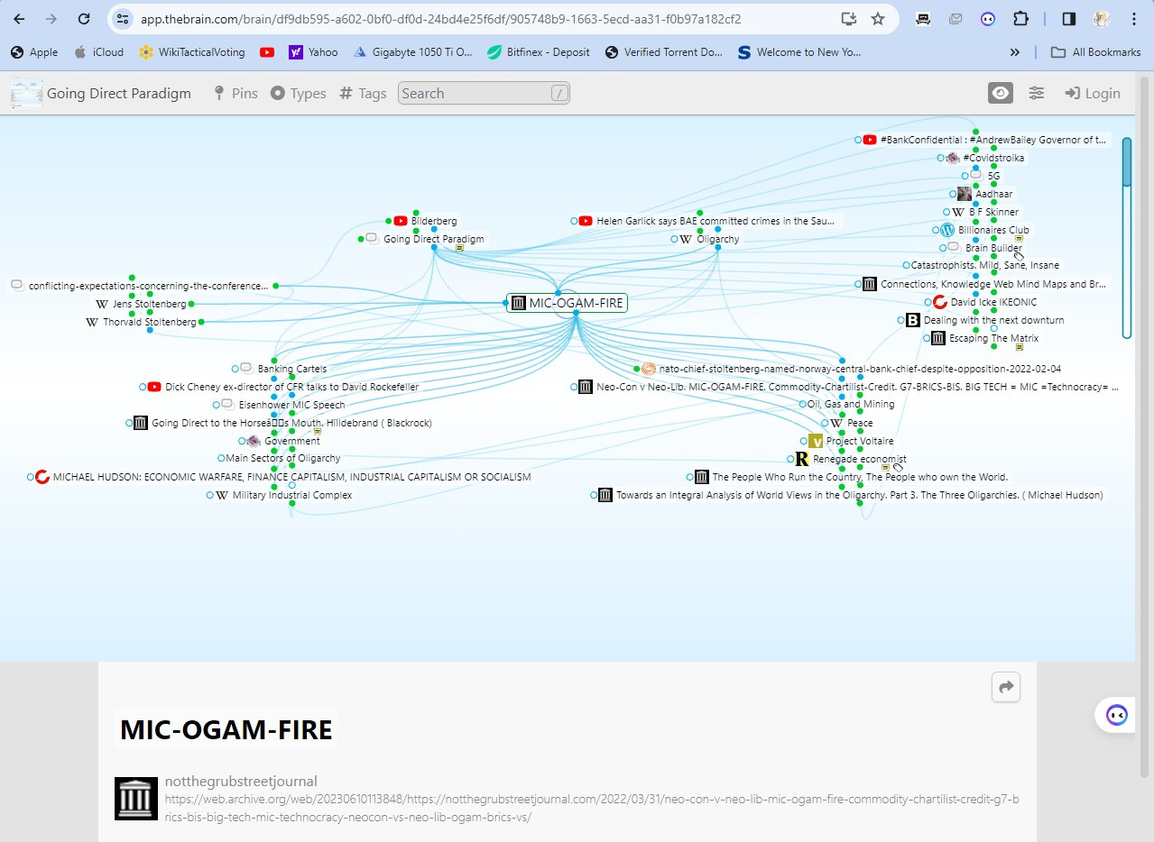Open the Bilderberg thought
The height and width of the screenshot is (842, 1154).
pos(434,221)
